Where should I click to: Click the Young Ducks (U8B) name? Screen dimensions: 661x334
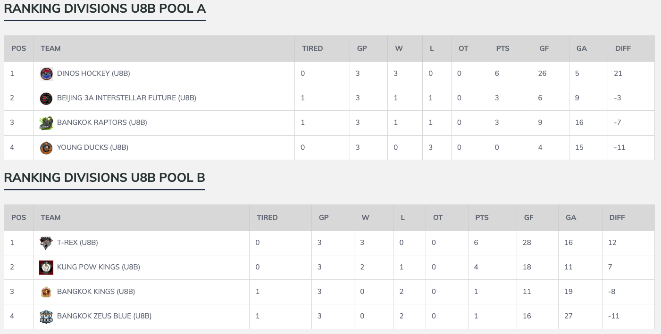92,147
